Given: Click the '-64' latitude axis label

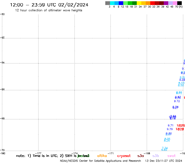Looking at the screenshot, I should tap(2, 62).
